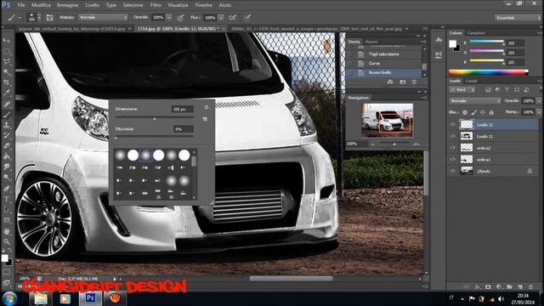Toggle lock transparent pixels
The height and width of the screenshot is (306, 544).
[465, 112]
